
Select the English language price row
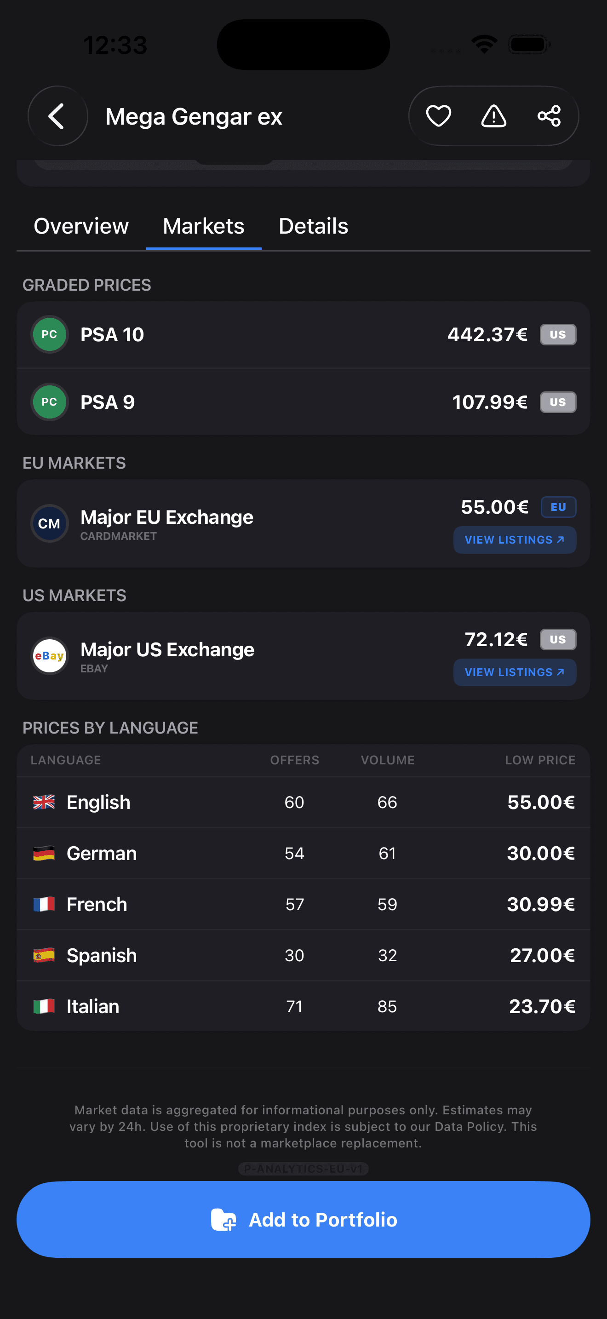[303, 803]
